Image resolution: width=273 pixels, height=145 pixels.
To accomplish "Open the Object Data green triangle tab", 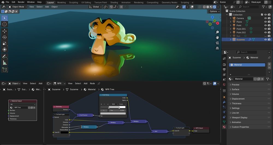I will point(224,122).
